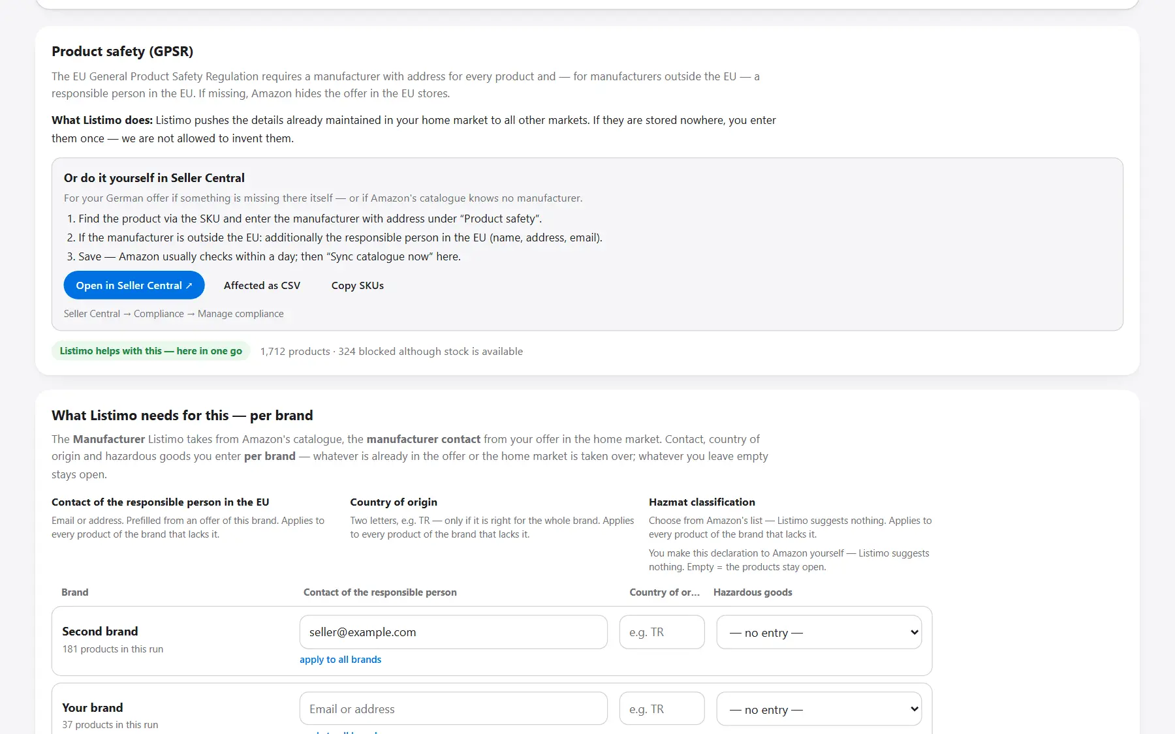Viewport: 1175px width, 734px height.
Task: Click Second brand country of origin field
Action: click(x=662, y=632)
